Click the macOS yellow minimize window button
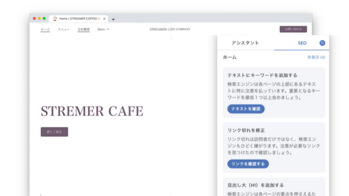 tap(39, 18)
